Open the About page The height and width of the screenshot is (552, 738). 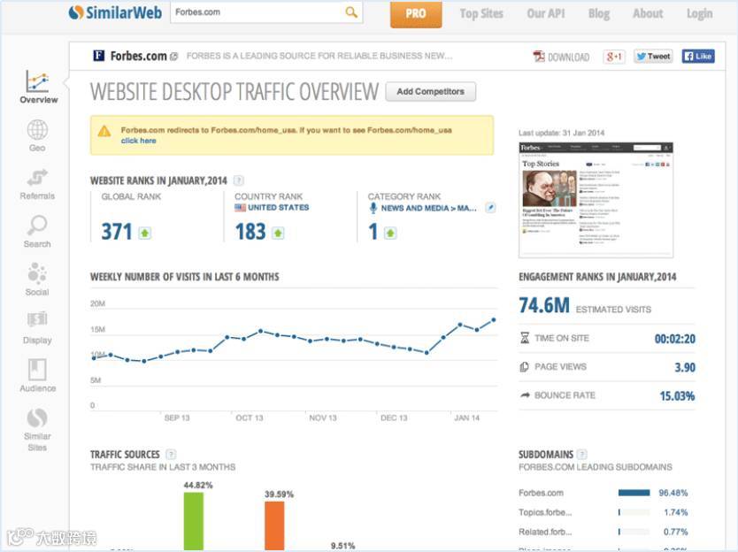point(648,13)
